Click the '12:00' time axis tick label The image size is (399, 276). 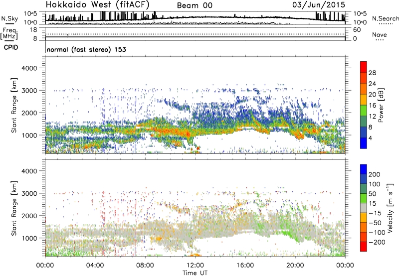(195, 266)
